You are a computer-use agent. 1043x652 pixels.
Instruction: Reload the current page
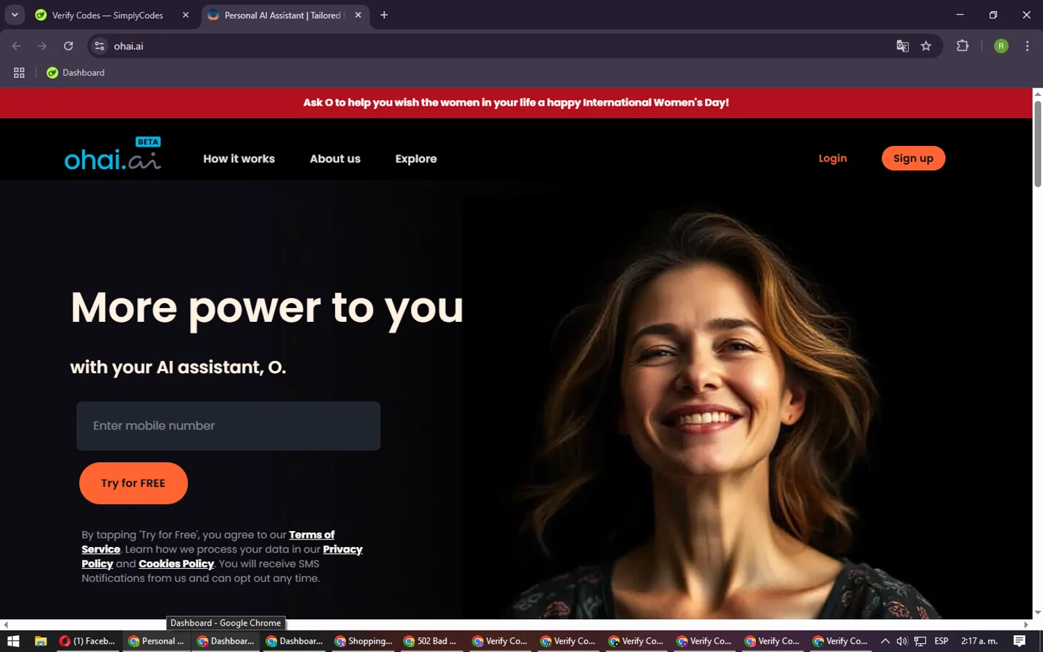[x=68, y=46]
